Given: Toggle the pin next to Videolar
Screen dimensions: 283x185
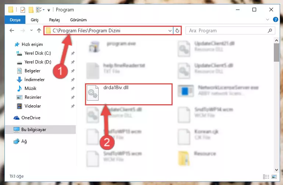Looking at the screenshot, I should [72, 106].
